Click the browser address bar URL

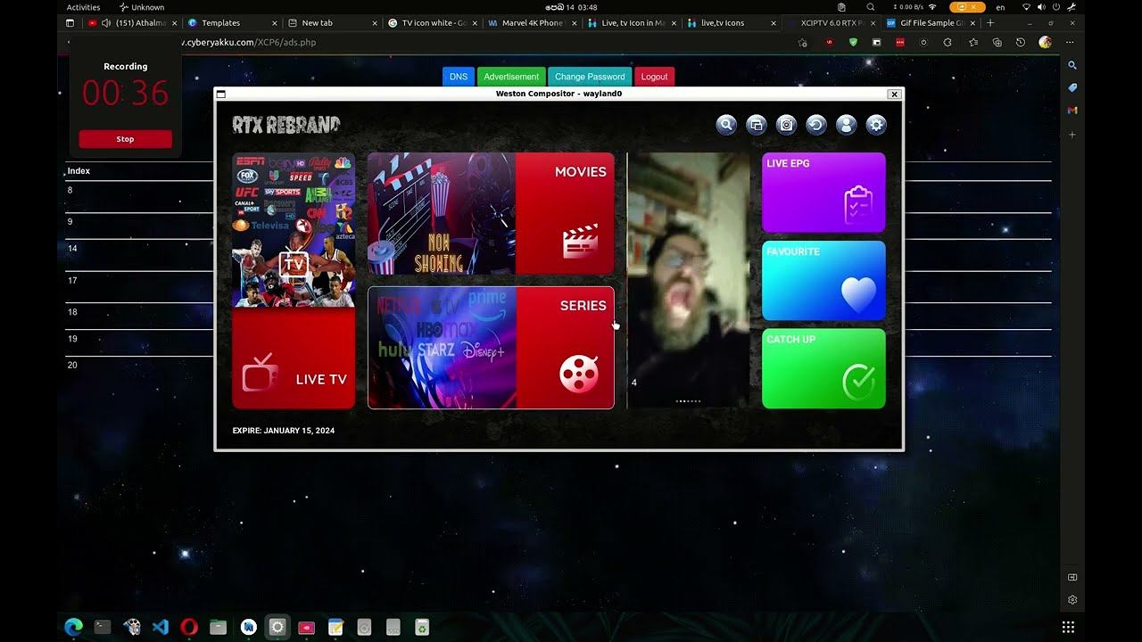249,42
